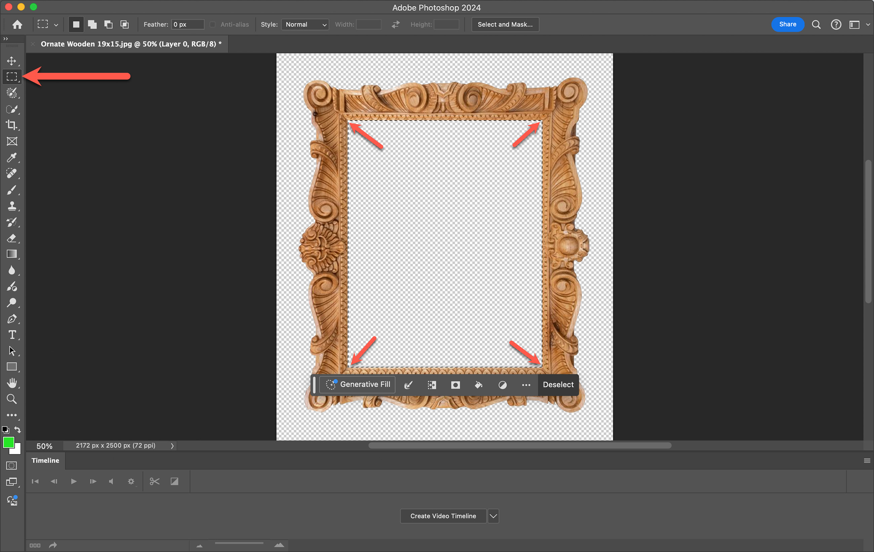Click the Select and Mask button
Screen dimensions: 874x552
click(x=505, y=24)
